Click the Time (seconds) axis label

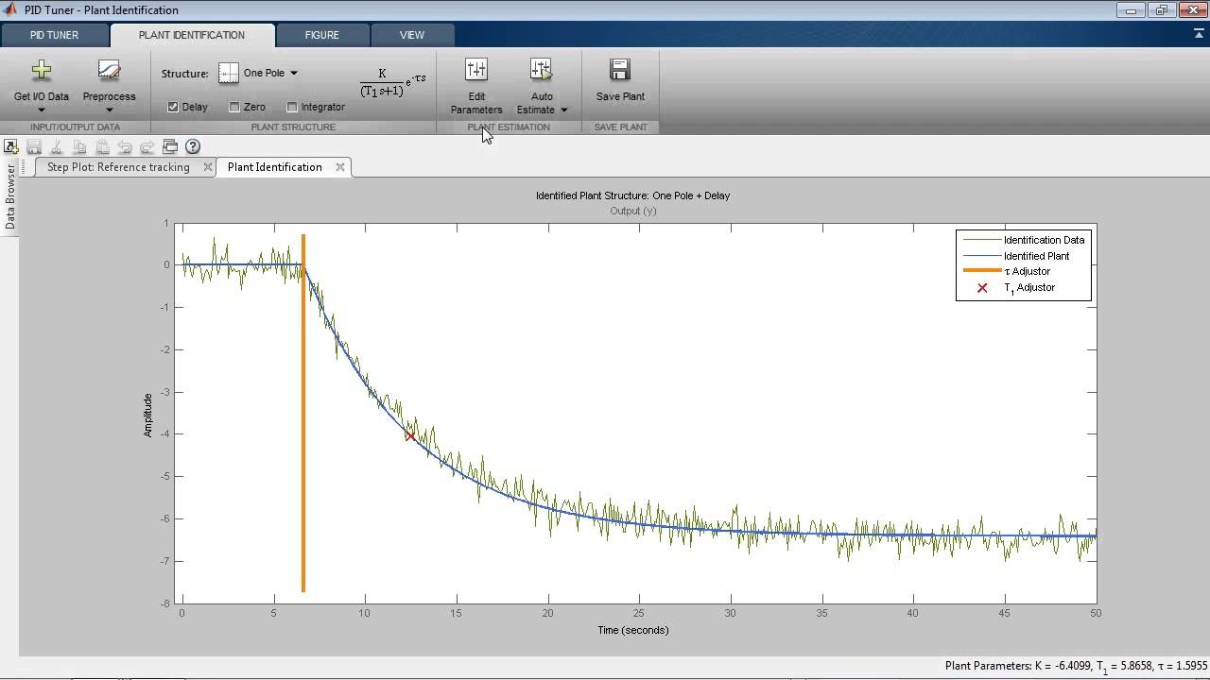pos(632,630)
